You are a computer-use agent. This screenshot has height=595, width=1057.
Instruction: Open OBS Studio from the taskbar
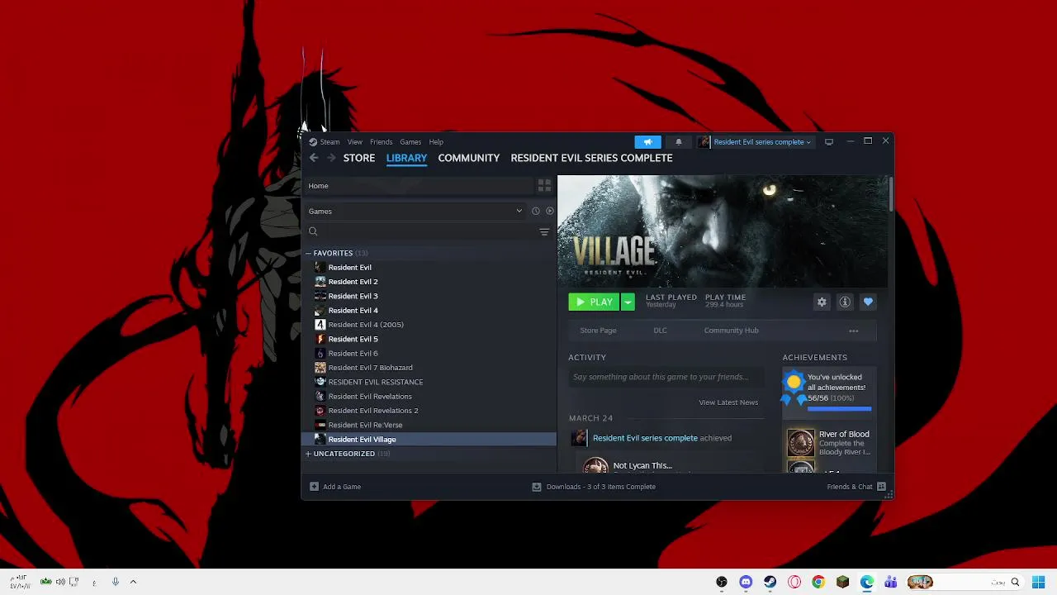722,582
